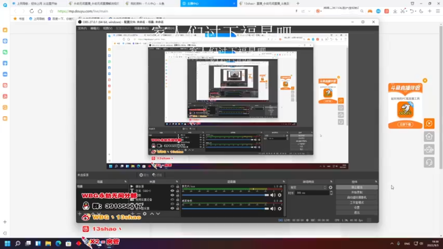Open a new browser tab with plus icon
This screenshot has width=443, height=249.
[x=298, y=3]
